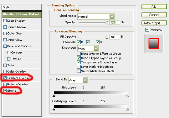Enable the Drop Shadow checkbox
Viewport: 169px width, 118px height.
(x=5, y=21)
